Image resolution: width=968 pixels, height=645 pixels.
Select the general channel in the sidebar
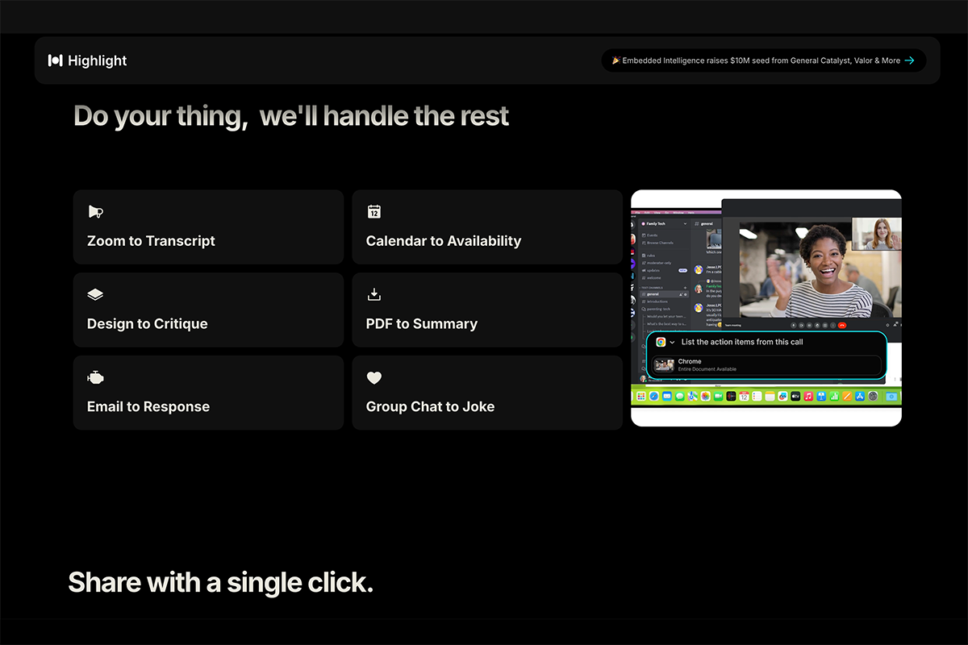[x=653, y=294]
